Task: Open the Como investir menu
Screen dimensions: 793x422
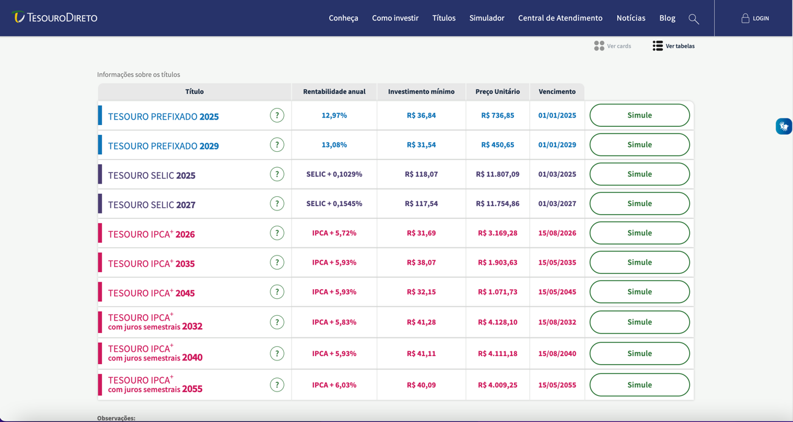Action: click(x=395, y=18)
